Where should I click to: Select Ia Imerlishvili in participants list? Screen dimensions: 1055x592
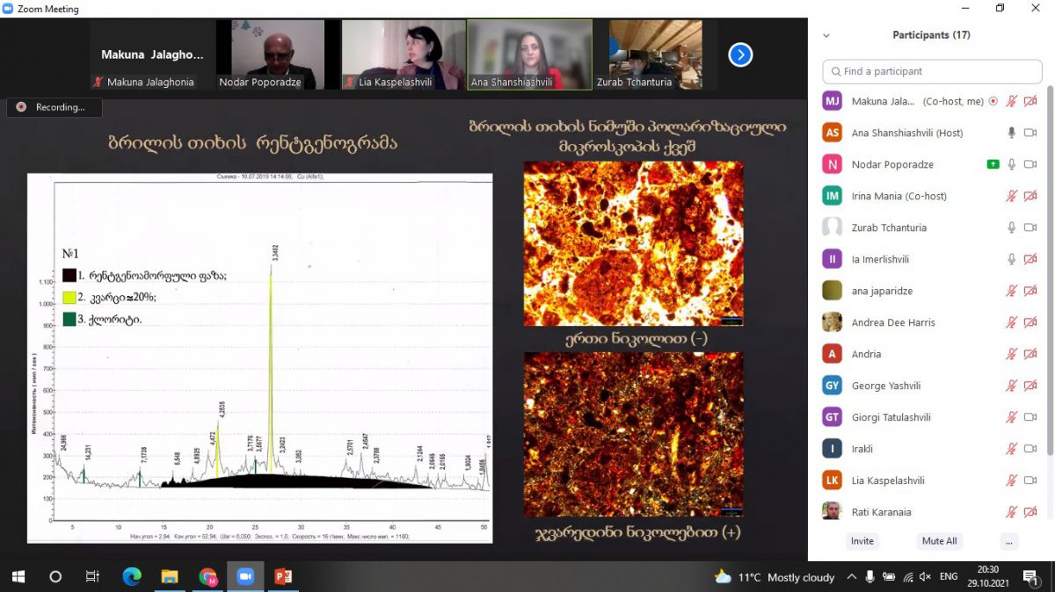click(880, 259)
